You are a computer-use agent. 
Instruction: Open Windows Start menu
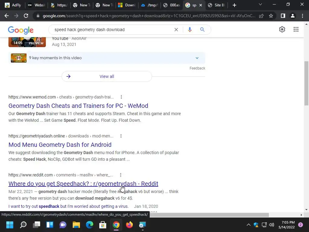click(x=10, y=225)
